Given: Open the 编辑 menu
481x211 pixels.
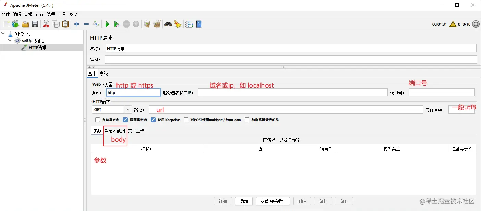Looking at the screenshot, I should [17, 14].
